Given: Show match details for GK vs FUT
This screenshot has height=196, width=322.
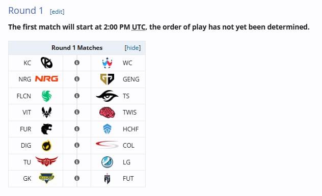Looking at the screenshot, I should 77,178.
